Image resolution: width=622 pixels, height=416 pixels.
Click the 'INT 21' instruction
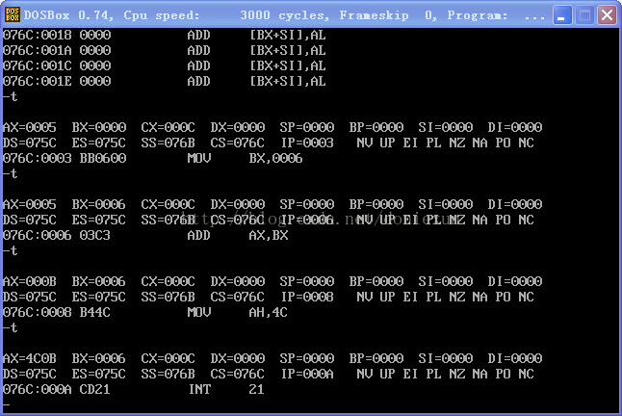point(226,389)
